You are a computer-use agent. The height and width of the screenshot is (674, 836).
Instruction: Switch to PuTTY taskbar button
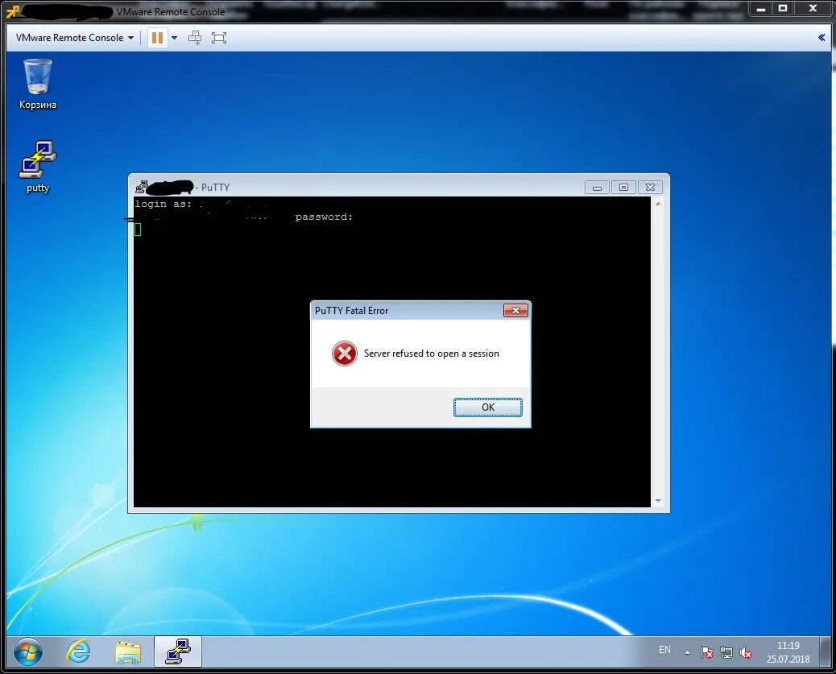pyautogui.click(x=178, y=651)
